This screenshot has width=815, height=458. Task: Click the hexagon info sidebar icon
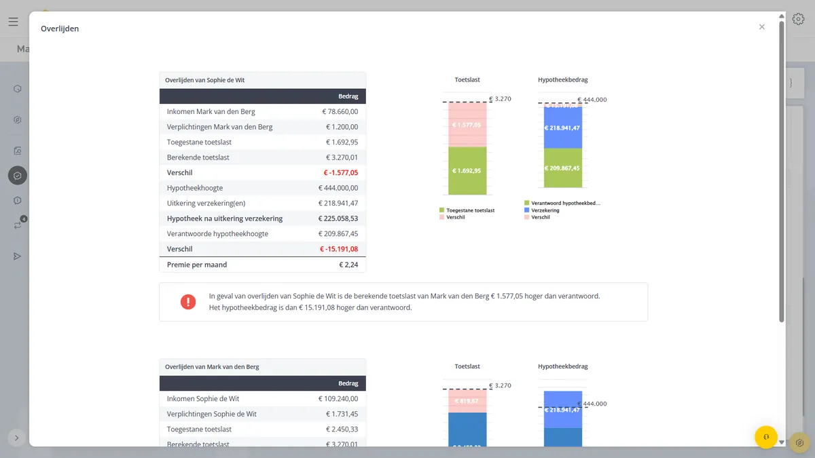(x=18, y=200)
